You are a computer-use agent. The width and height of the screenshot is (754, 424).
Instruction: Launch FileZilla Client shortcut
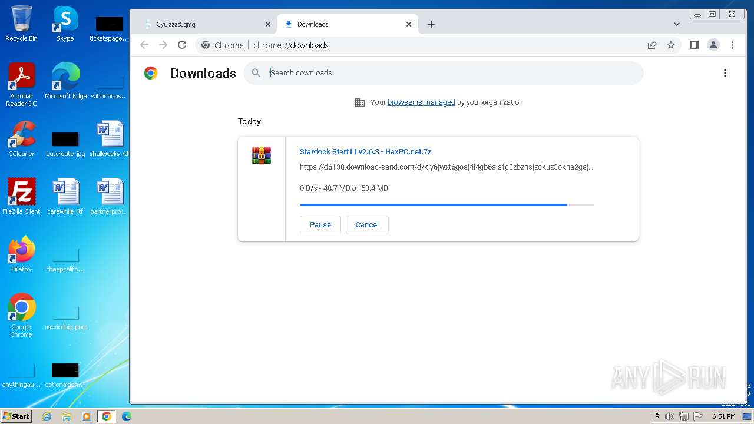tap(21, 196)
